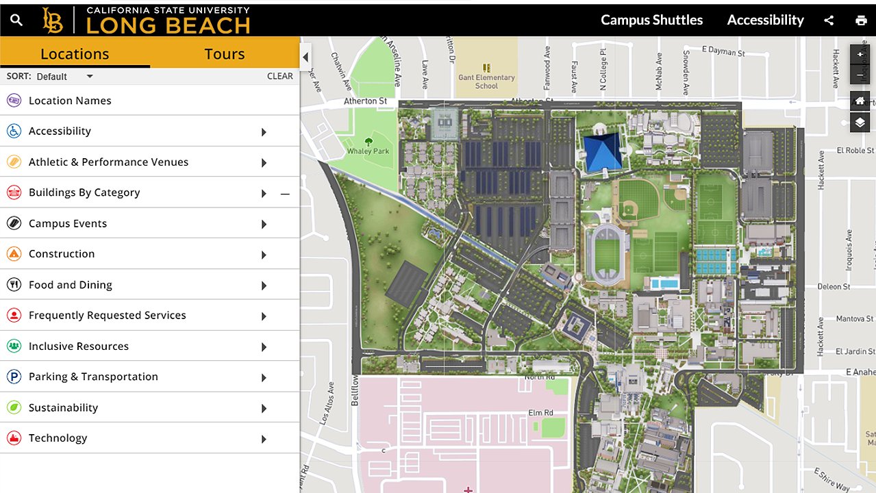Click the share icon in header
Image resolution: width=876 pixels, height=493 pixels.
(829, 21)
